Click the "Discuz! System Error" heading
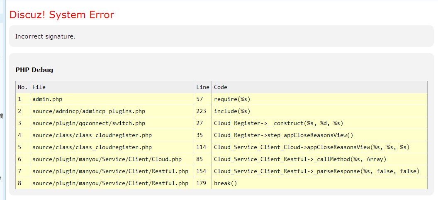 [x=61, y=15]
